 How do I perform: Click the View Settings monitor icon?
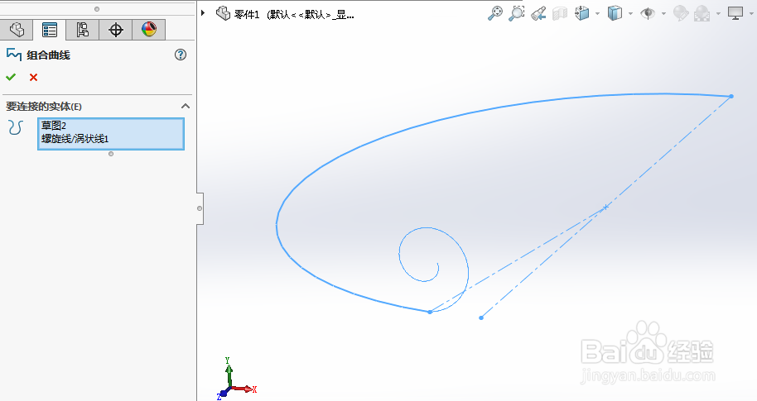click(735, 13)
